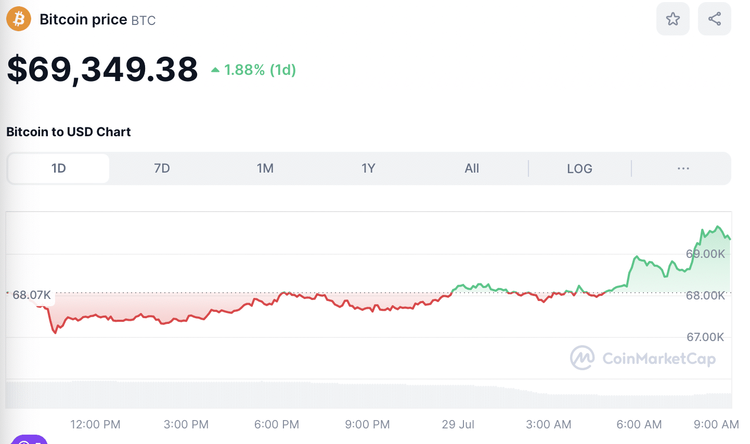Click the green price peak near 9:00 AM
Viewport: 750px width, 444px height.
(x=718, y=227)
